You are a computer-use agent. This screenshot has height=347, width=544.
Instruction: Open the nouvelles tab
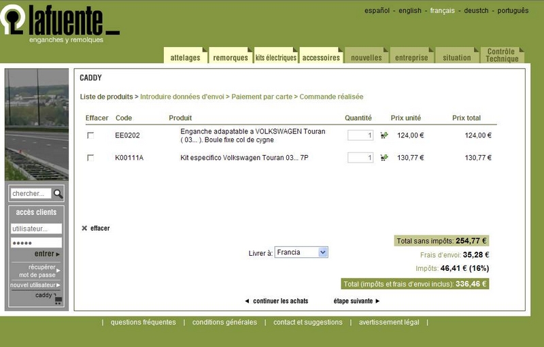click(x=367, y=56)
